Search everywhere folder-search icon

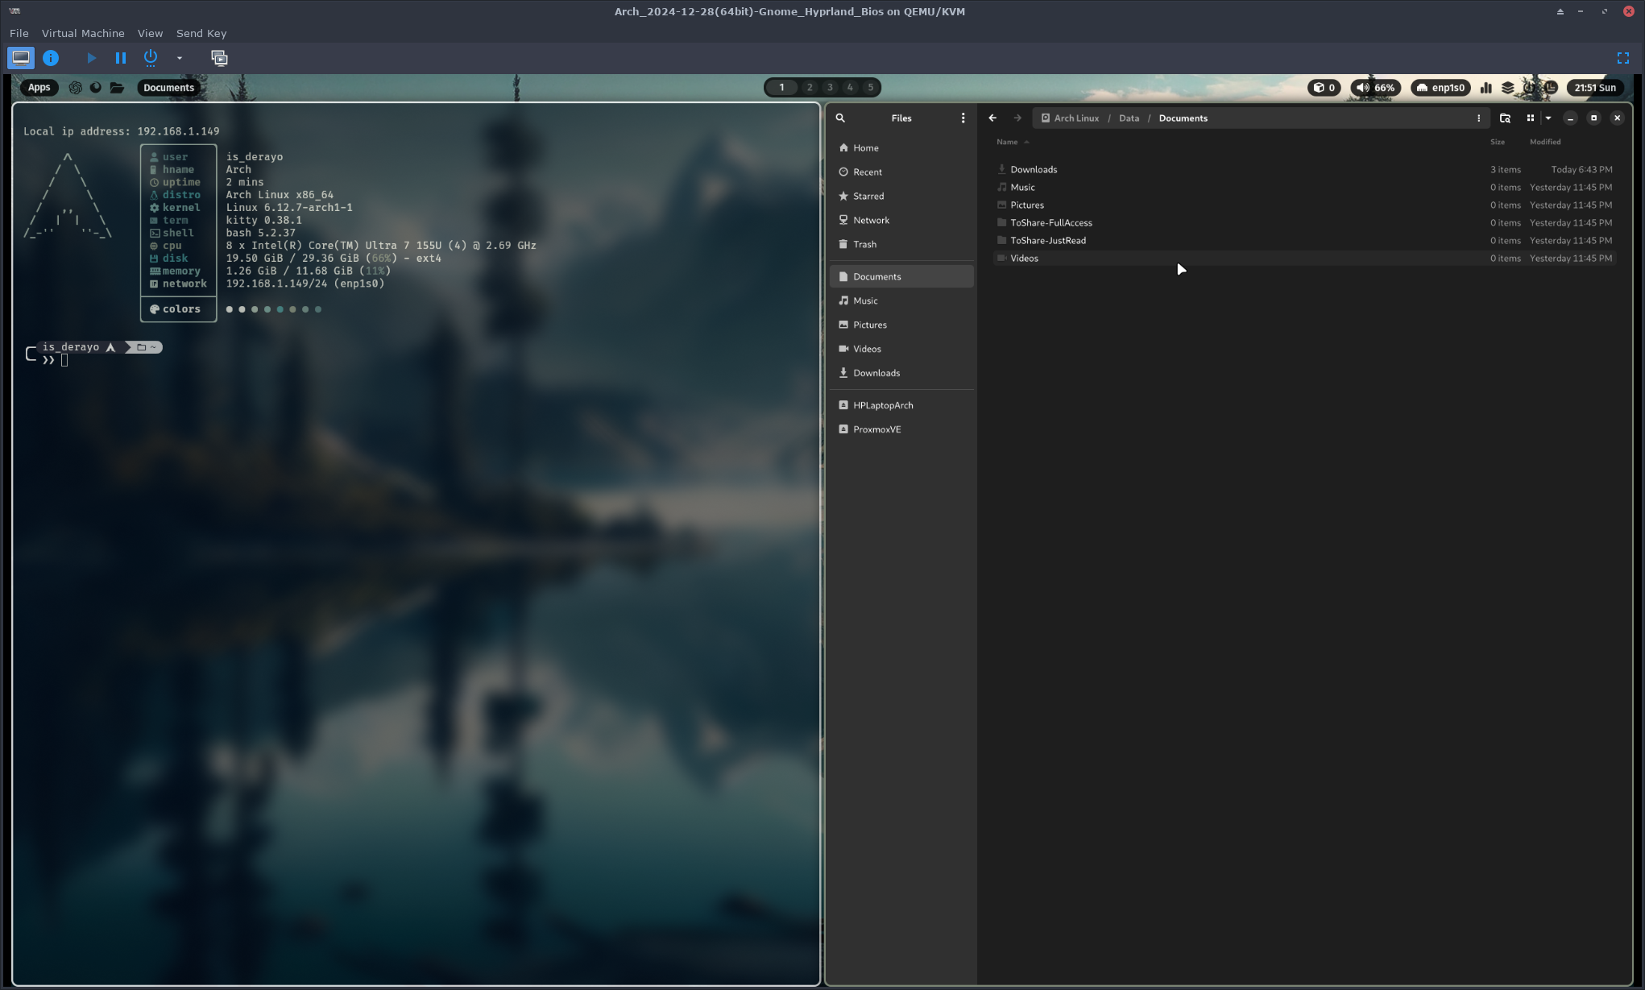[x=1505, y=118]
